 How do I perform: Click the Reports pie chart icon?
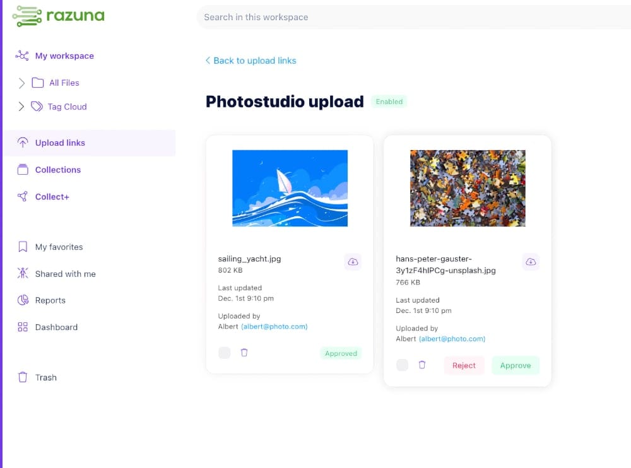23,300
